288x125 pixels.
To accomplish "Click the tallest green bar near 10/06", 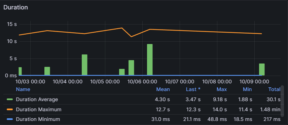I will tap(150, 60).
